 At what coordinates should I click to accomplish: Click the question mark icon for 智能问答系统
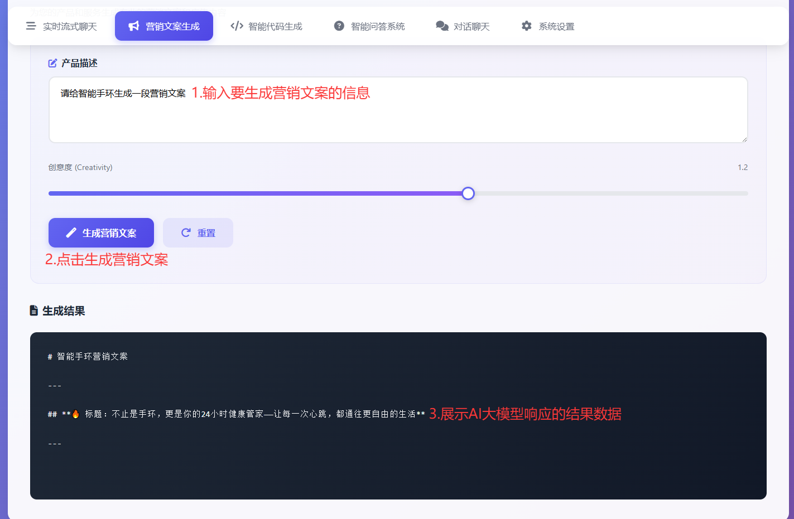[339, 26]
